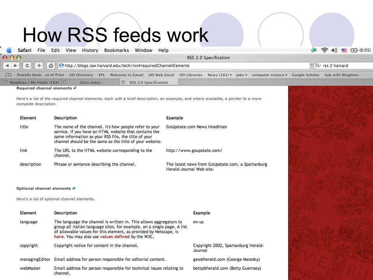Close the RSS 2.0 Specification tab
The image size is (373, 280).
click(x=123, y=82)
